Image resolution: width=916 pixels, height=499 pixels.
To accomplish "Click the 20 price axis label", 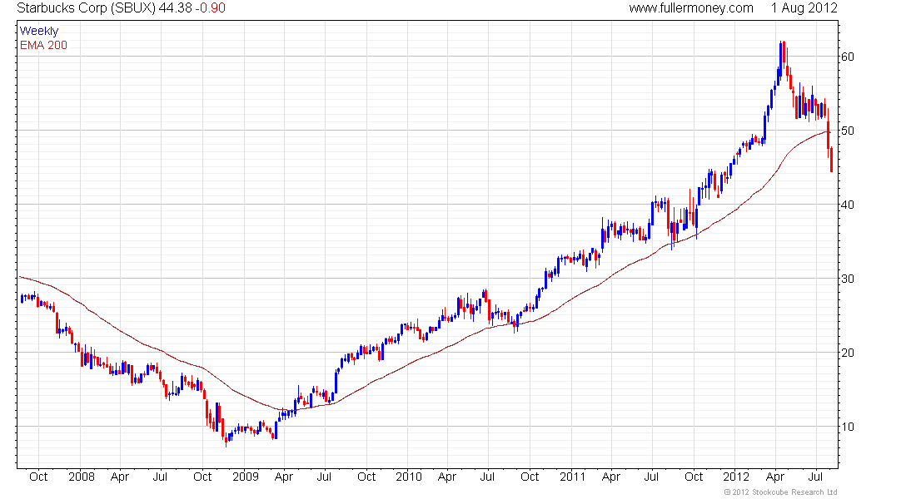I will (847, 353).
